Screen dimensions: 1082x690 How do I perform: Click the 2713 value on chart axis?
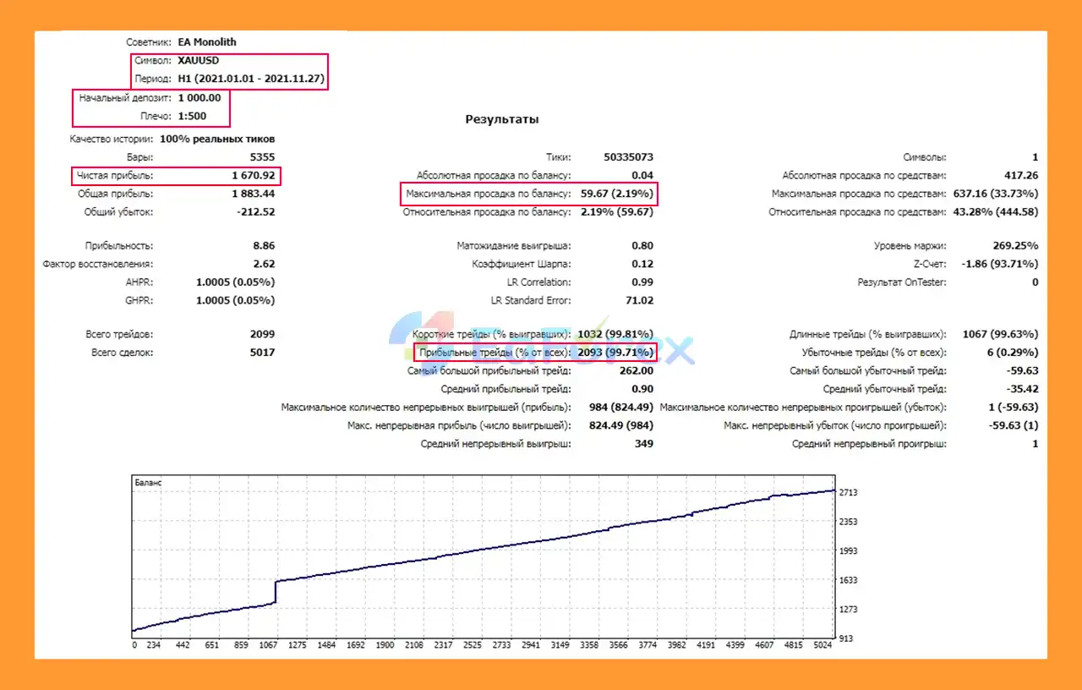pyautogui.click(x=846, y=492)
